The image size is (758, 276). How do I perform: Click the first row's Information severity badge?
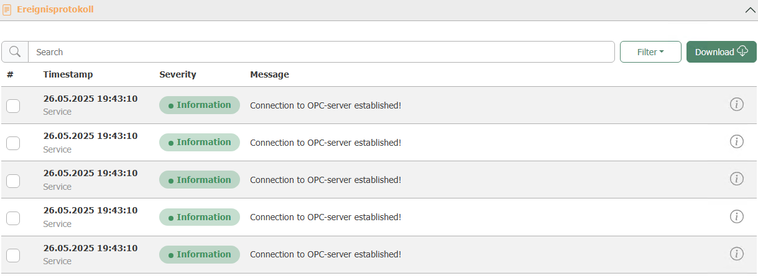click(200, 105)
